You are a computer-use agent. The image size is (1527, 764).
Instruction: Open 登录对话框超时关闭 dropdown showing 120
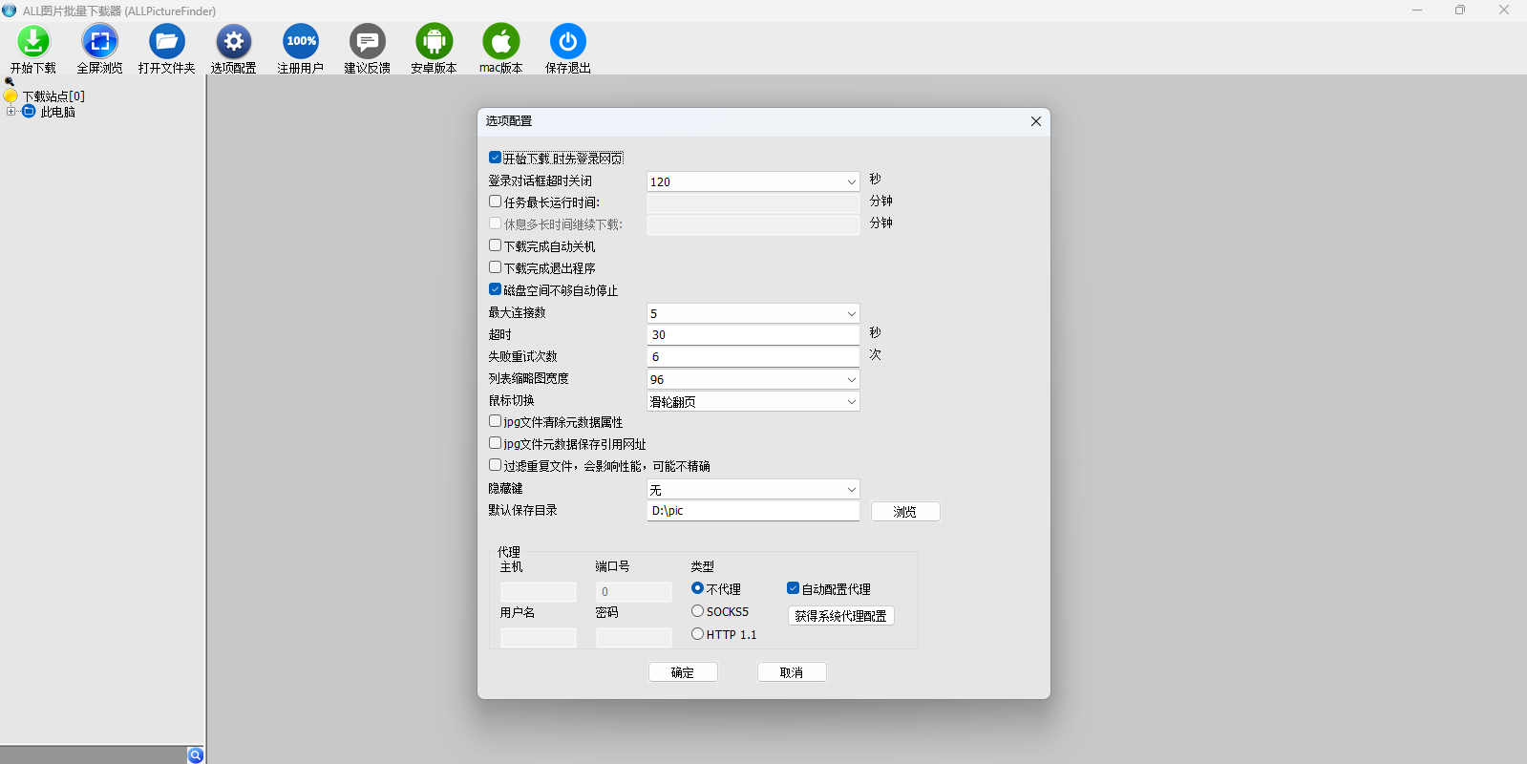coord(753,181)
